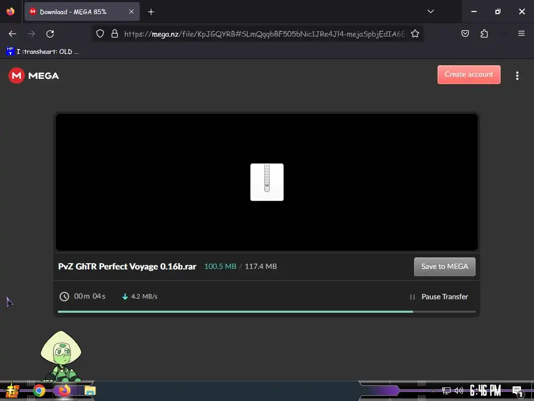Click the mega.nz URL in the address bar
The image size is (534, 401).
click(264, 34)
